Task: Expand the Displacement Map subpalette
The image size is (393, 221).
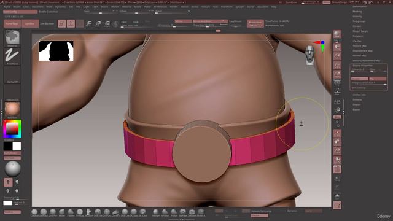Action: point(362,50)
